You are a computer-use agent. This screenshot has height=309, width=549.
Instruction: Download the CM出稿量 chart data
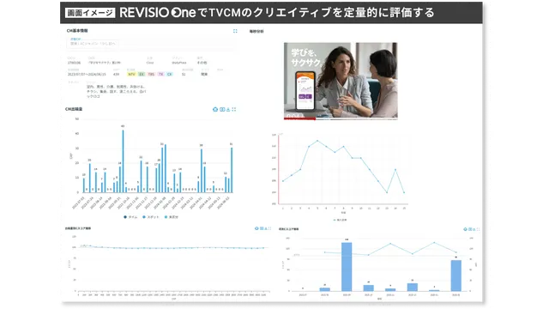228,109
